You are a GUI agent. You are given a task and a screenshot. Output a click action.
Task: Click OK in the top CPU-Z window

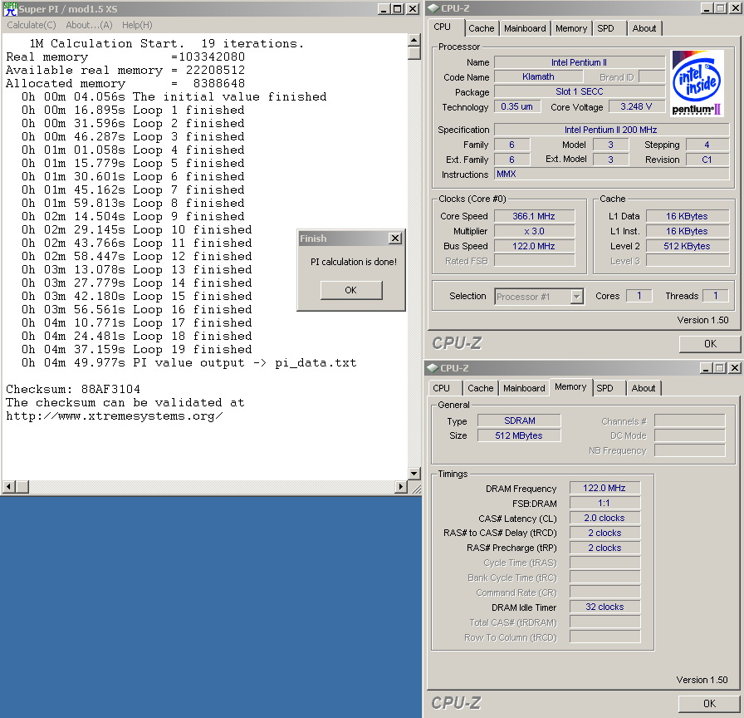point(710,344)
